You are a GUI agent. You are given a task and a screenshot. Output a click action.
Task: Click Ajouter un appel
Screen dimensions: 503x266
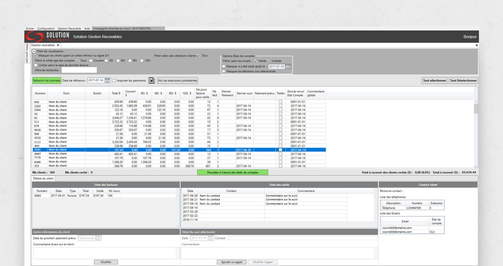(232, 262)
